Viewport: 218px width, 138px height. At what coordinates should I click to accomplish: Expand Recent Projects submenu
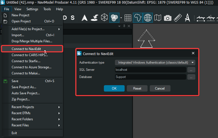(x=32, y=107)
